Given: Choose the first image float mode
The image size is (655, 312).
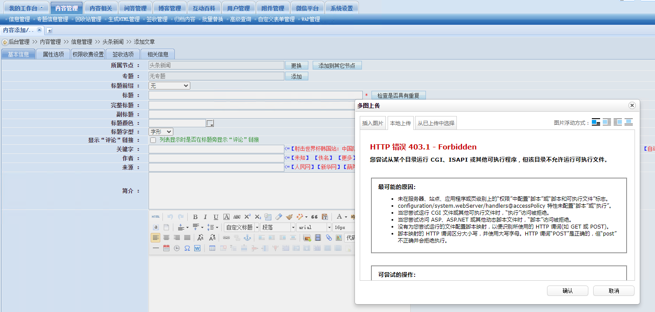Looking at the screenshot, I should (596, 122).
